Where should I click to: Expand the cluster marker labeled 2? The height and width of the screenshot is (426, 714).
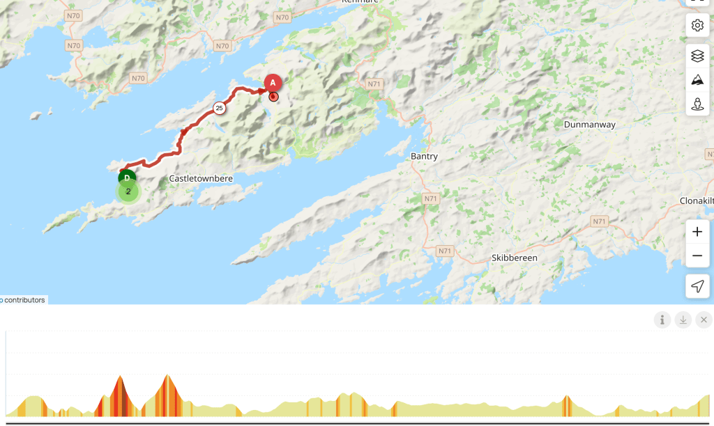128,192
